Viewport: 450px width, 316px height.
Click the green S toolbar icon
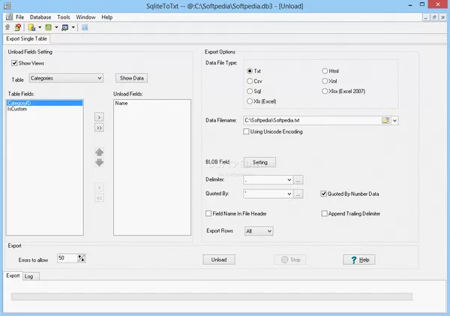(49, 27)
